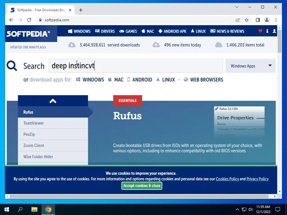Open the Mac category in the navigation bar

point(148,31)
